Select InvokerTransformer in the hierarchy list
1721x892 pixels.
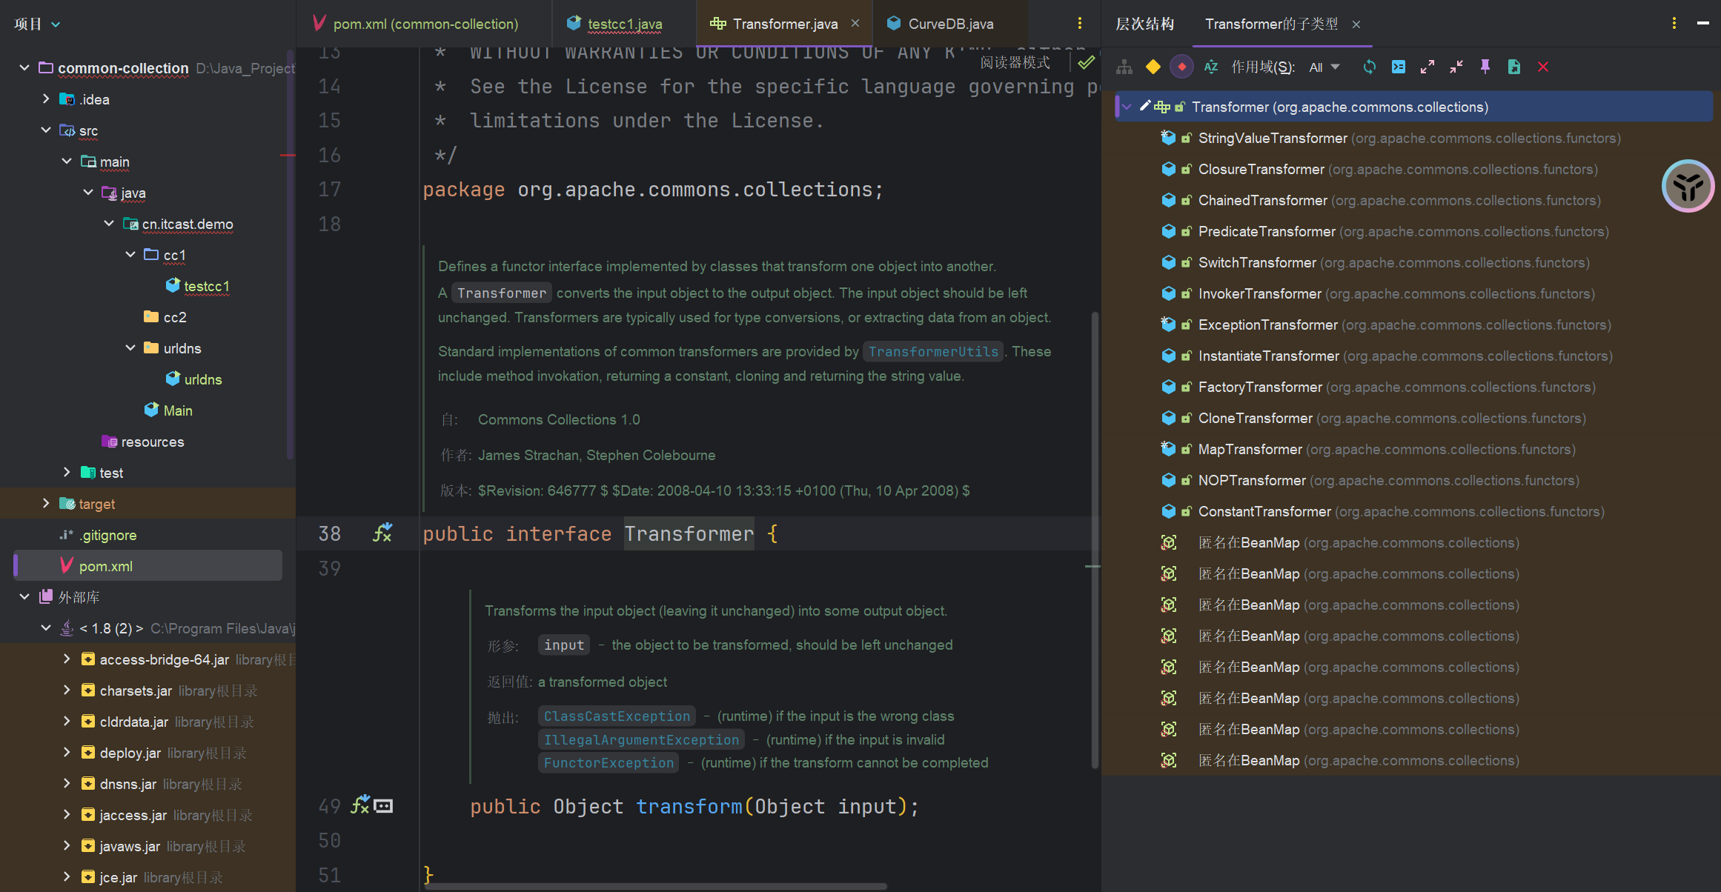[x=1259, y=294]
